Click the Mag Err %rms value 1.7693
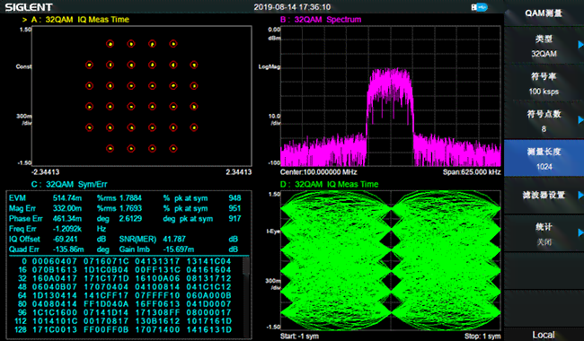This screenshot has height=341, width=584. [x=130, y=208]
